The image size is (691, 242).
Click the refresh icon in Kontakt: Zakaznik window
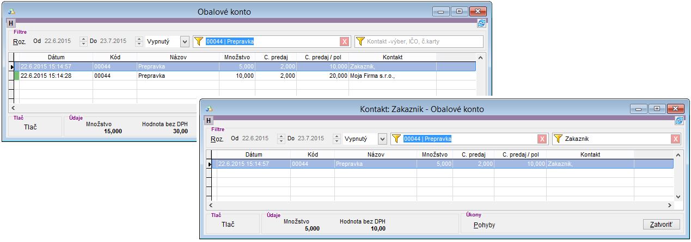(679, 121)
